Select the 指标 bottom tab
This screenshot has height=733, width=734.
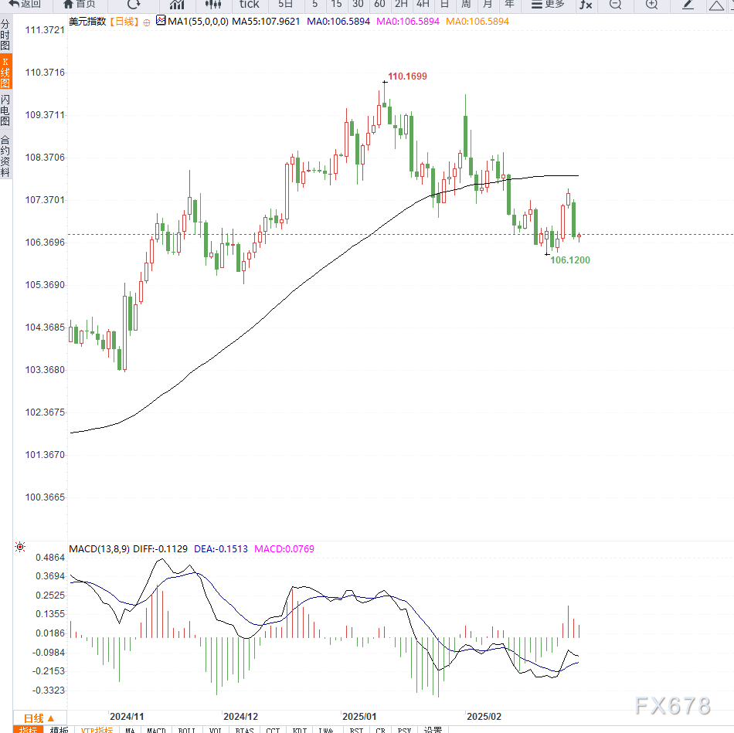pos(28,730)
